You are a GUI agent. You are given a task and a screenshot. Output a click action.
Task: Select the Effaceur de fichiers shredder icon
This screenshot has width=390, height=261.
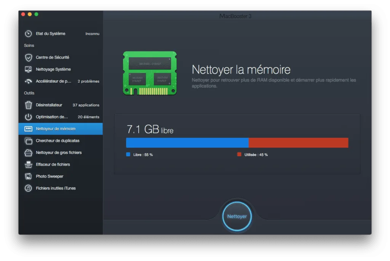point(29,164)
